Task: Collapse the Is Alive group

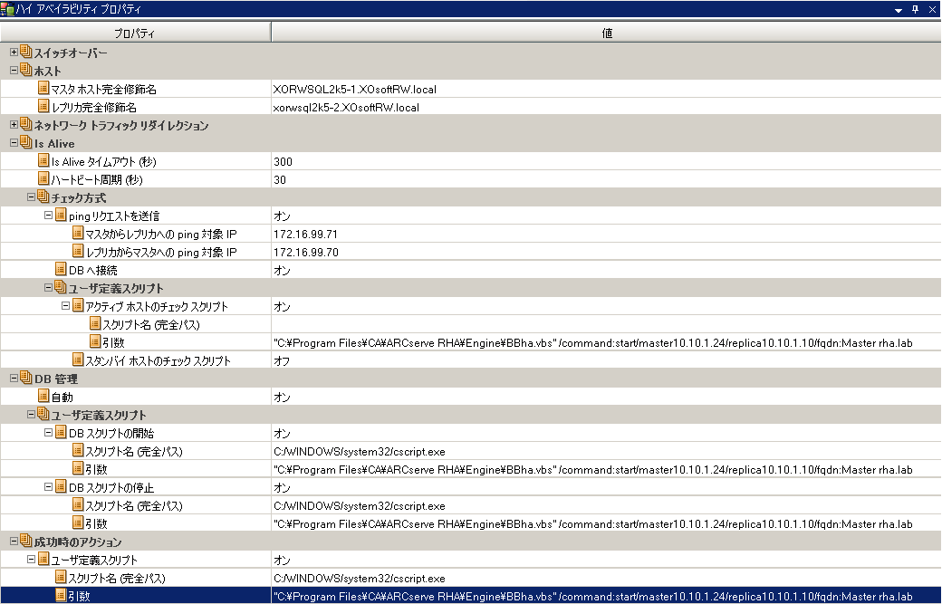Action: pos(14,143)
